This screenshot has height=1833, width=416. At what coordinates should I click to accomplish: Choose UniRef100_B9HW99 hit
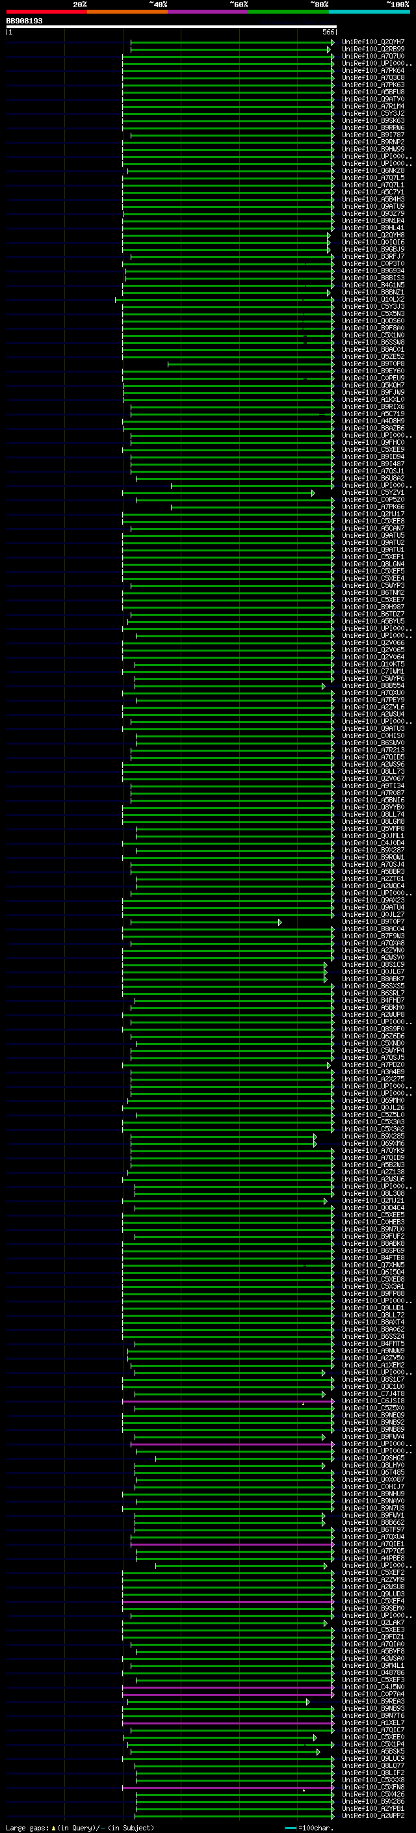pos(373,150)
